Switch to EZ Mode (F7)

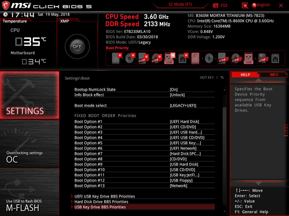(x=180, y=4)
